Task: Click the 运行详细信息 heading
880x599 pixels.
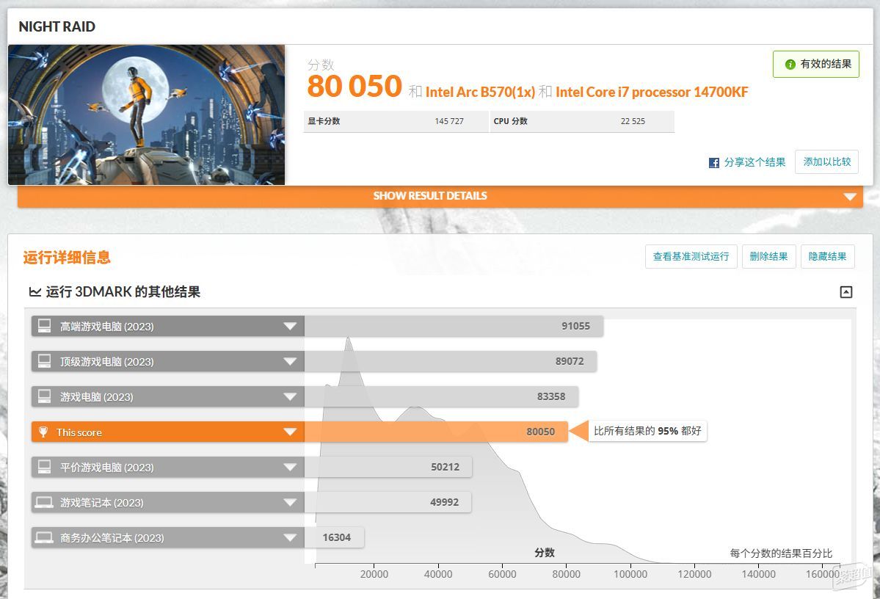Action: [x=67, y=257]
